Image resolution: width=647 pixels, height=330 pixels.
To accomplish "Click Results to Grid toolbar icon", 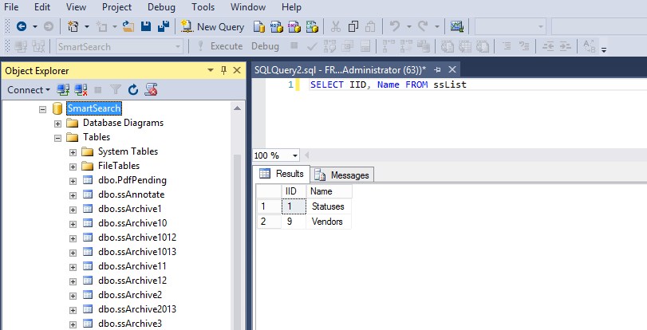I will point(465,46).
